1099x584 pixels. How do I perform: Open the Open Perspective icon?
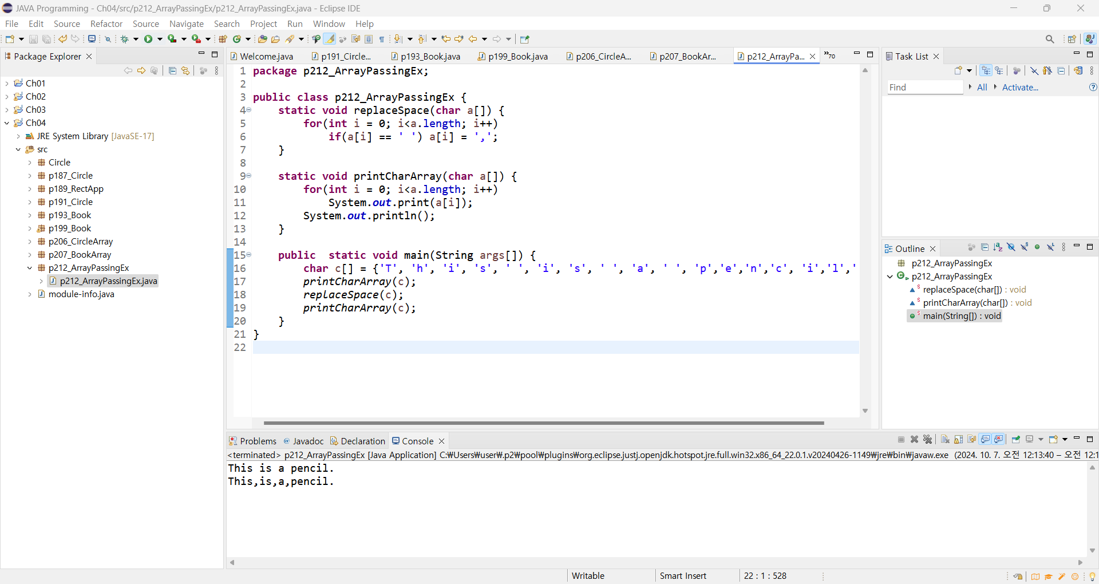tap(1072, 39)
